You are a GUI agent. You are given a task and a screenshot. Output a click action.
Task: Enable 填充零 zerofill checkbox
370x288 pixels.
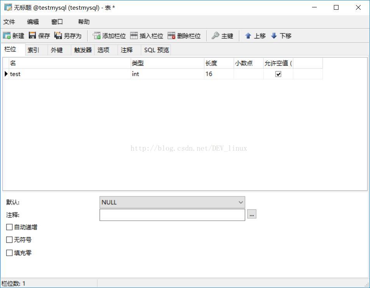click(x=9, y=253)
